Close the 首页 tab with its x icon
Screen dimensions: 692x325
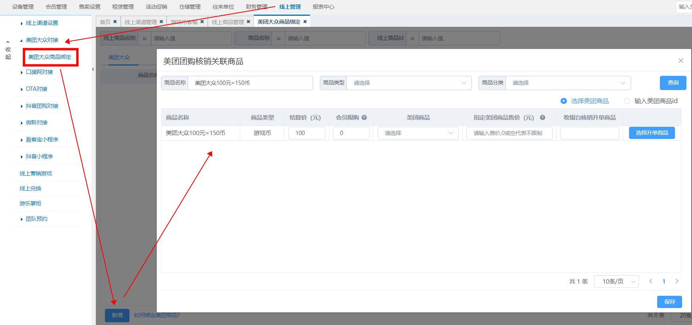pos(115,22)
